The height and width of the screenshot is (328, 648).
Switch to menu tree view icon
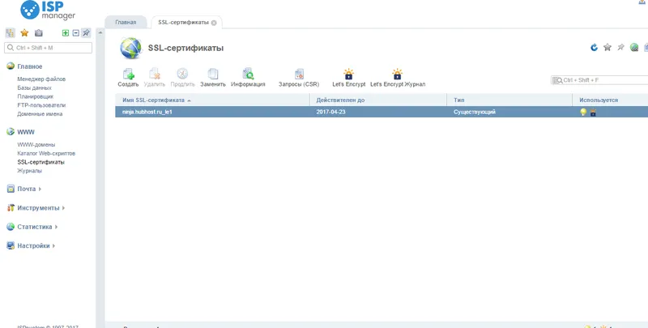[10, 33]
